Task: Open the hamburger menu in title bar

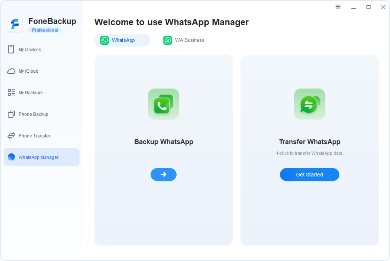Action: tap(338, 7)
